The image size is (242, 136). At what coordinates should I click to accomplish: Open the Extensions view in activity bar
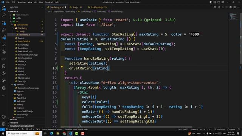(3, 37)
